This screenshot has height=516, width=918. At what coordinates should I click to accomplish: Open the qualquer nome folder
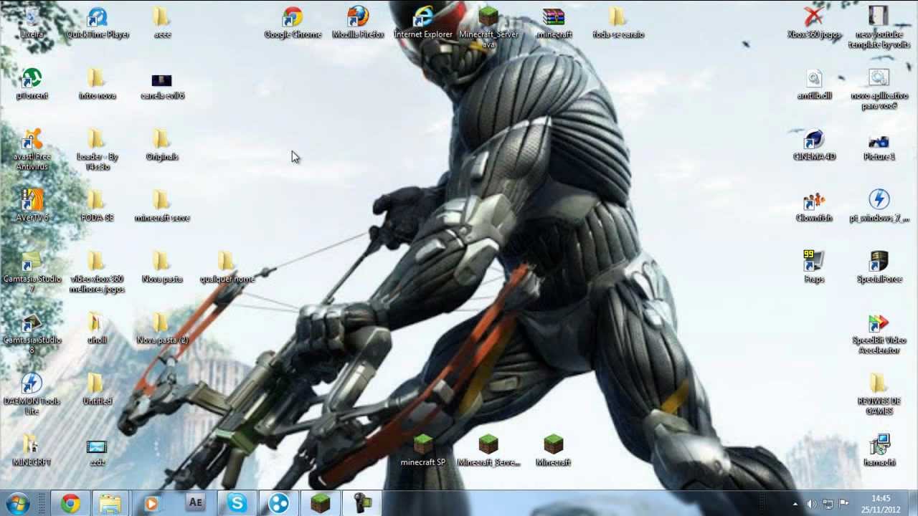(227, 267)
